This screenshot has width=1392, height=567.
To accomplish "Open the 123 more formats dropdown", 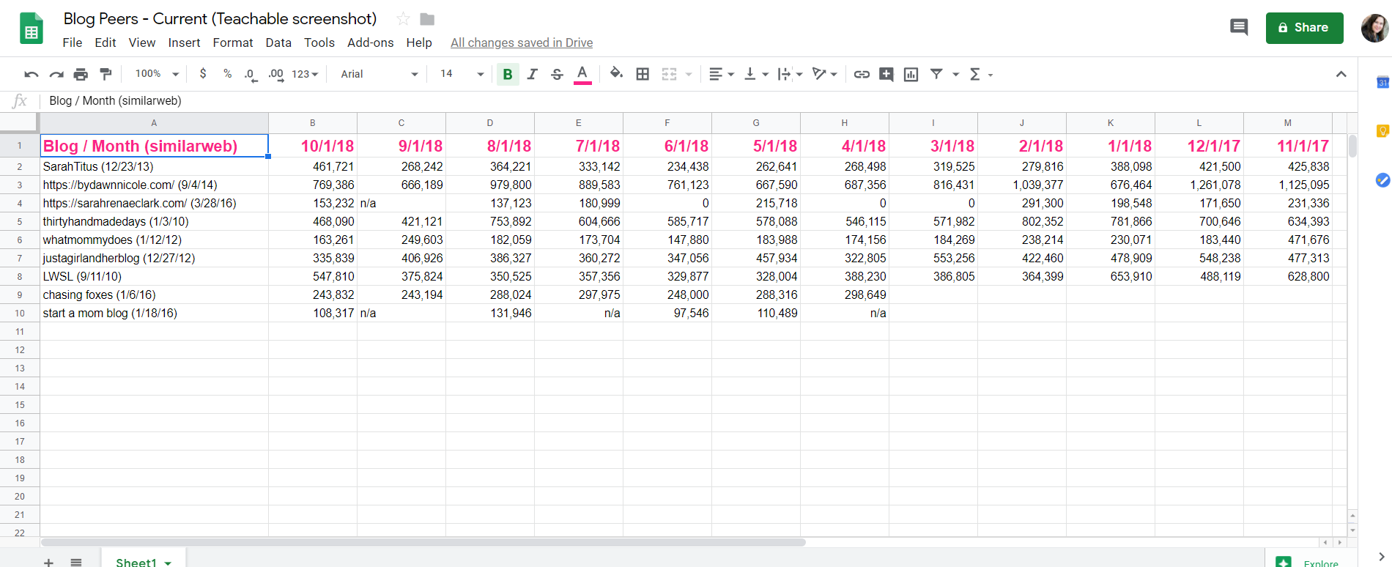I will (x=305, y=74).
